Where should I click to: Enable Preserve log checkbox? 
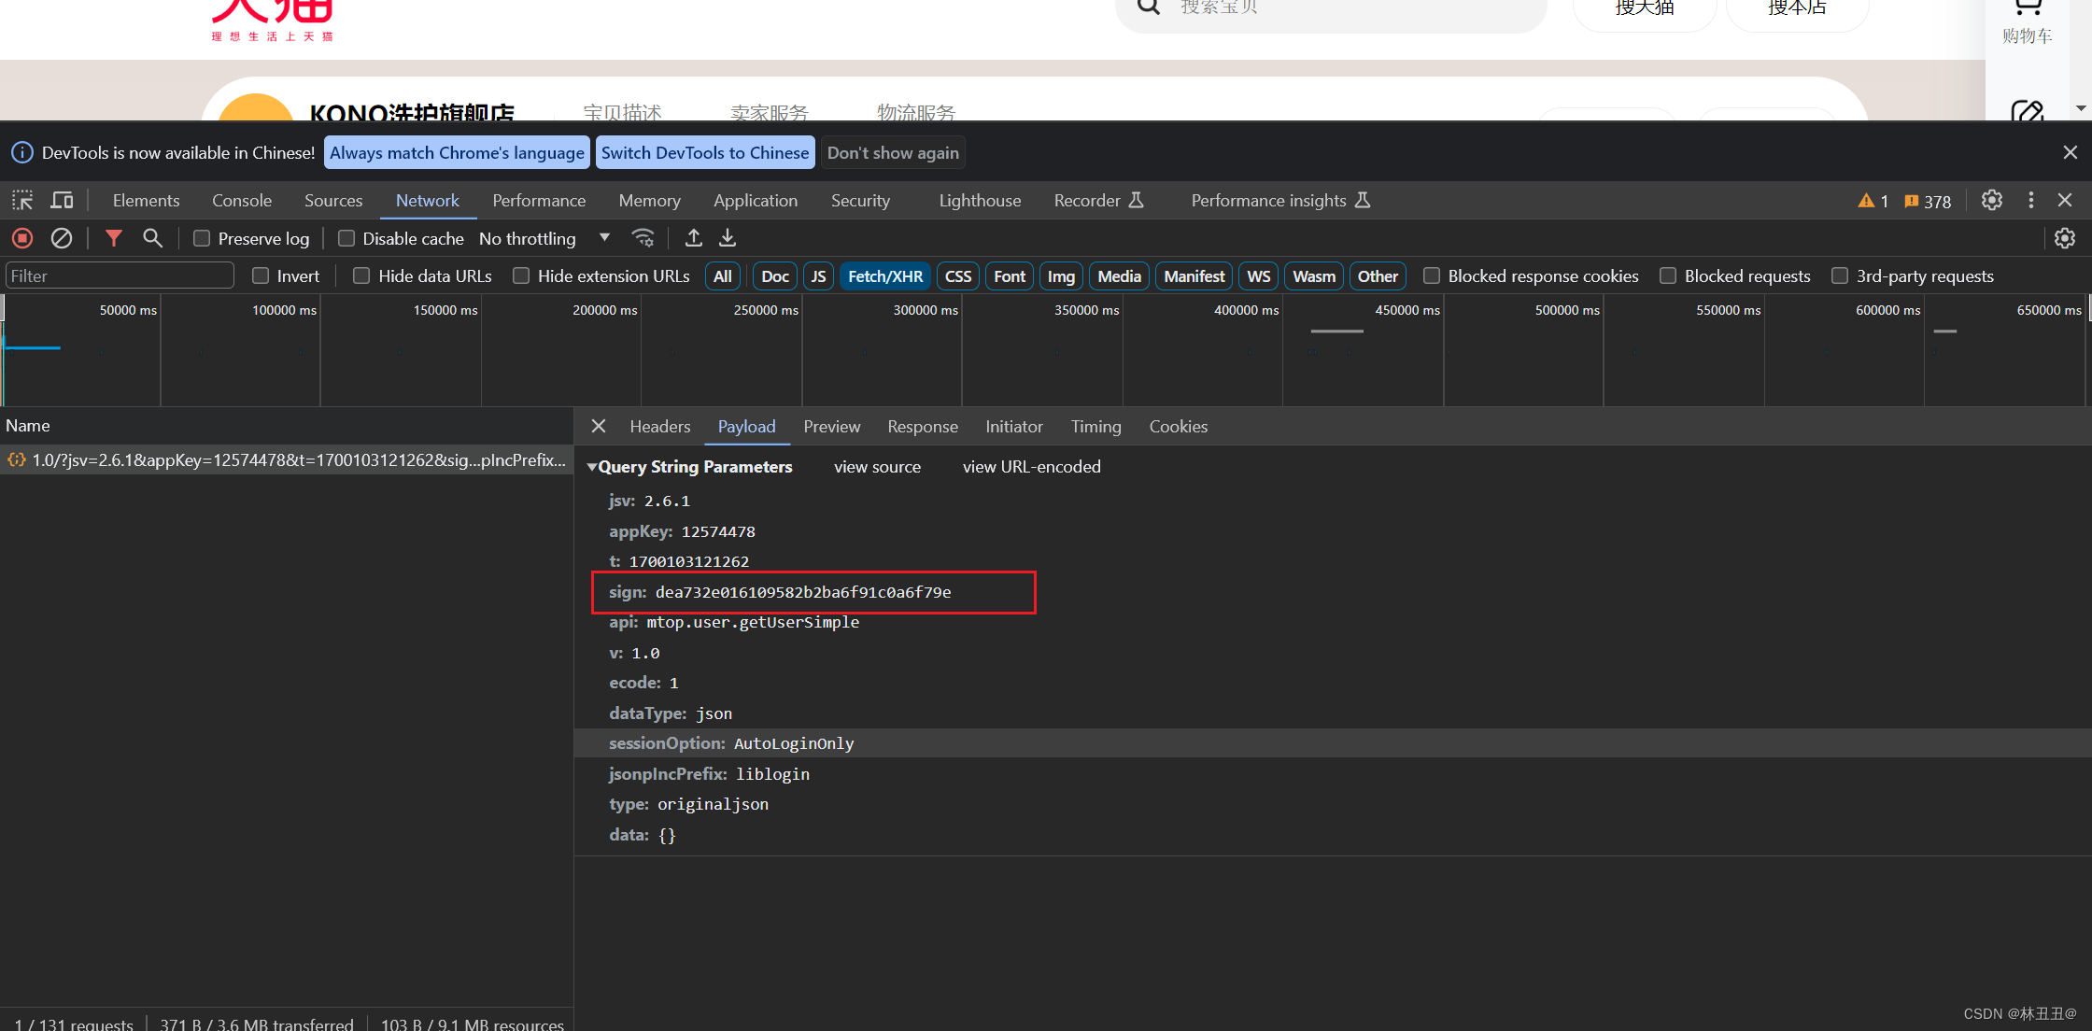point(202,238)
